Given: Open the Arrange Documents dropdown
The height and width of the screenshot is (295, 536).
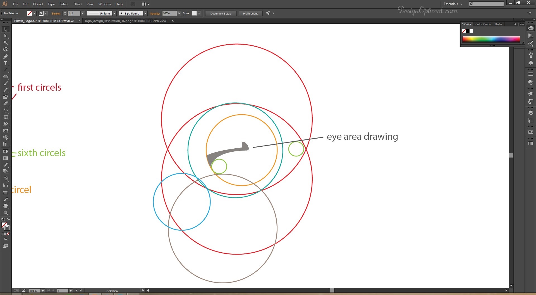Looking at the screenshot, I should click(x=145, y=4).
